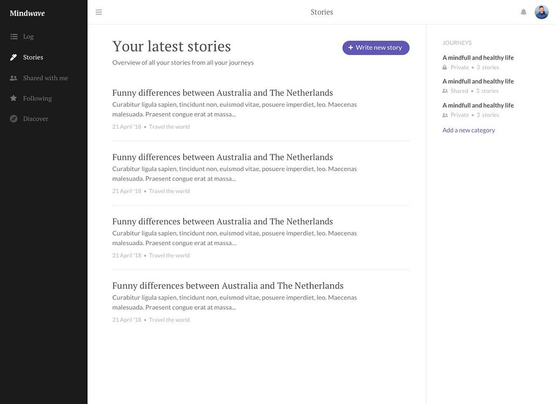Select the Shared with me menu item
The height and width of the screenshot is (404, 557).
pyautogui.click(x=46, y=78)
